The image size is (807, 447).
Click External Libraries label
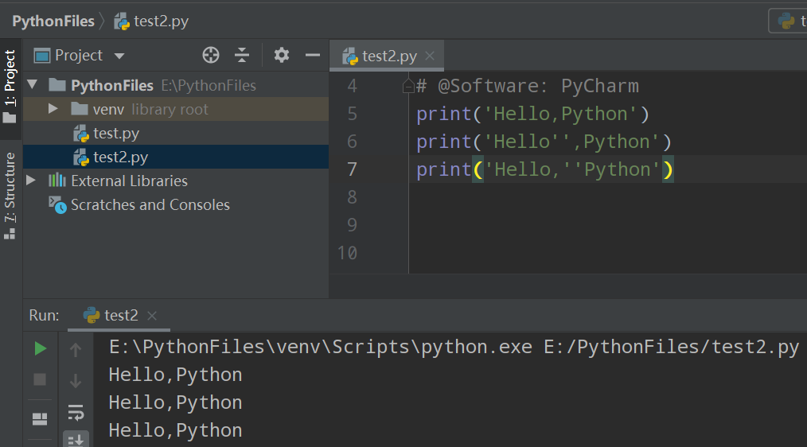tap(129, 181)
